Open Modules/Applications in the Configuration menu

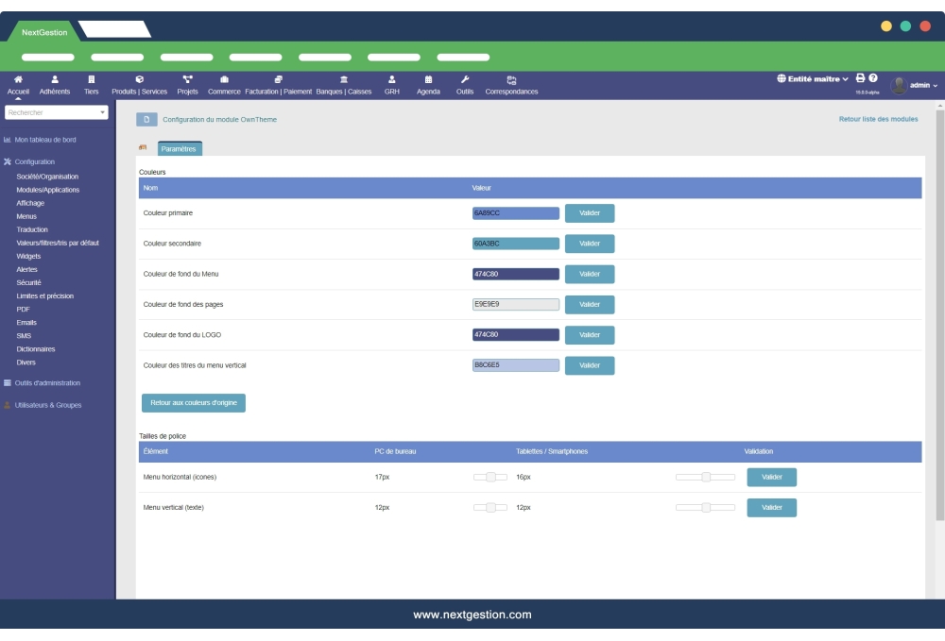click(x=48, y=190)
